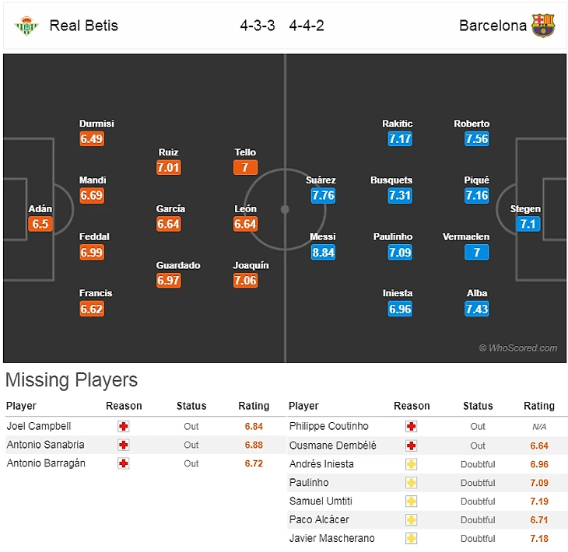Click Joaquín's 7.06 rating box
Screen dimensions: 568x552
245,281
